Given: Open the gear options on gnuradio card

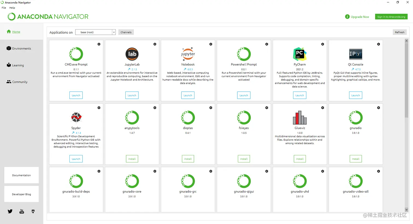Looking at the screenshot, I should point(379,108).
